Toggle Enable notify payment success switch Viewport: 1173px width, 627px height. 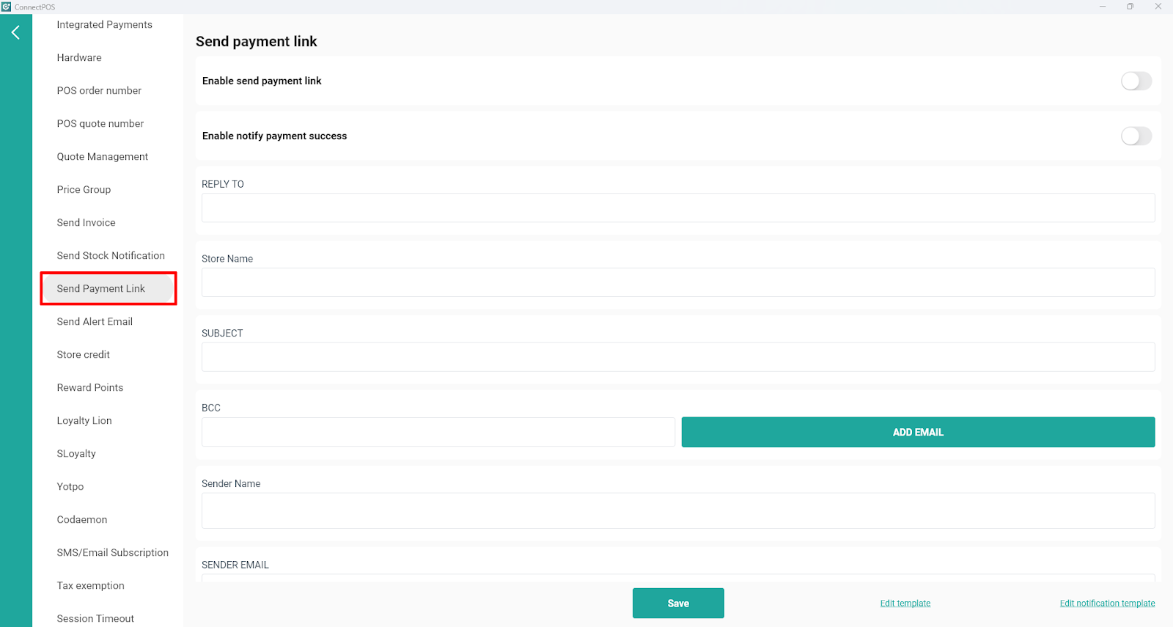(x=1136, y=136)
